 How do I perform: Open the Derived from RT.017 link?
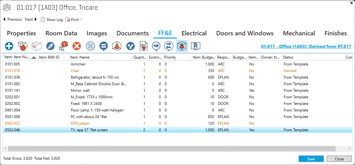pyautogui.click(x=306, y=46)
